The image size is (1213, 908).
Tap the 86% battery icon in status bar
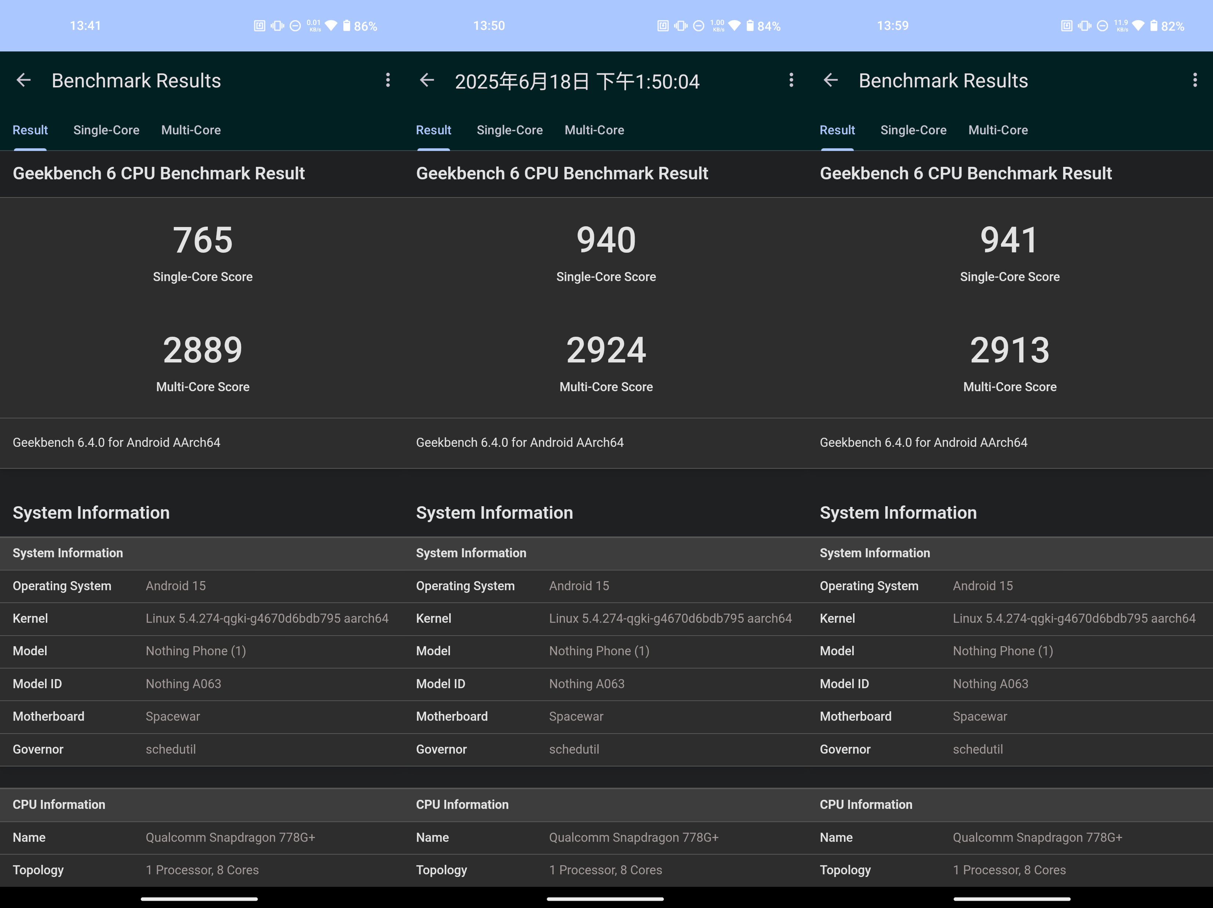pyautogui.click(x=347, y=26)
